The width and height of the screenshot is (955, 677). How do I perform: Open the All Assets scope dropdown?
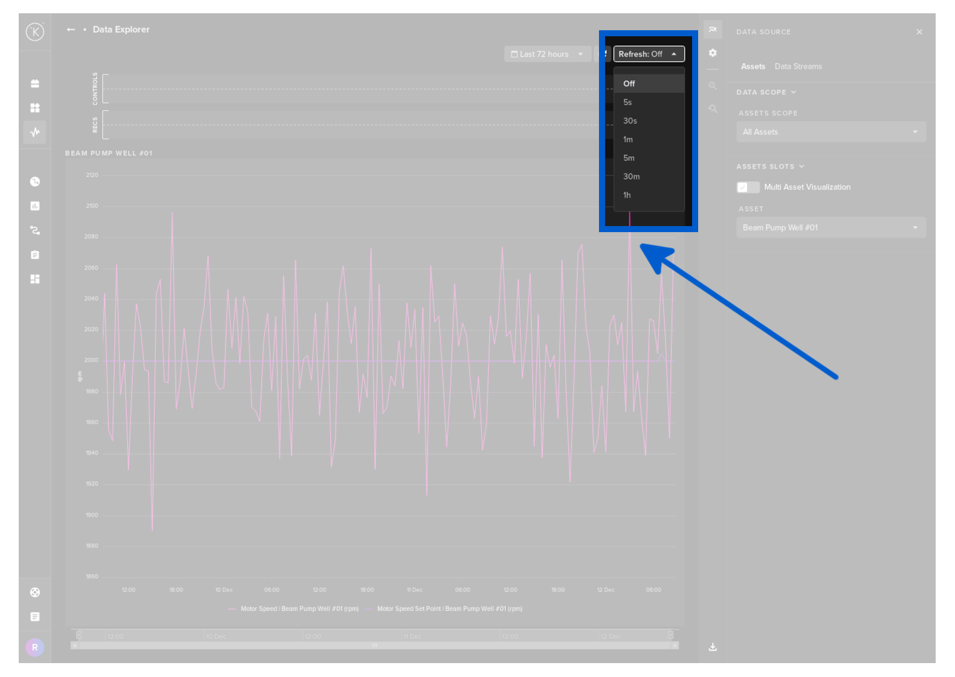coord(831,132)
